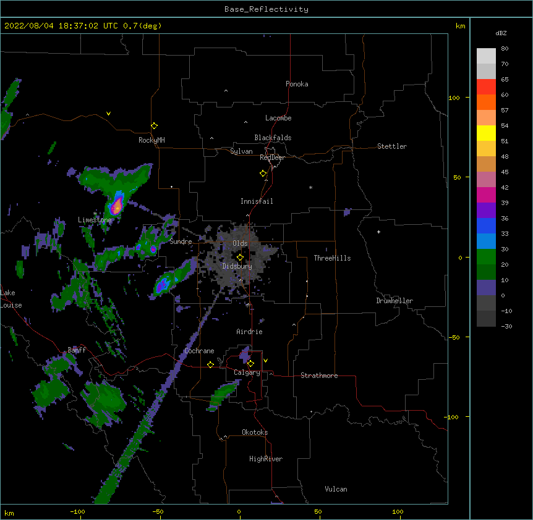
Task: Select the Okotoks label
Action: click(255, 432)
